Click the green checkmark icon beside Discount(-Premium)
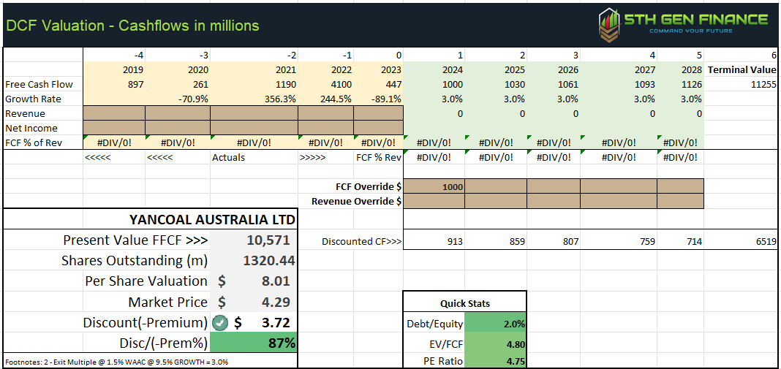The height and width of the screenshot is (369, 781). pos(220,323)
